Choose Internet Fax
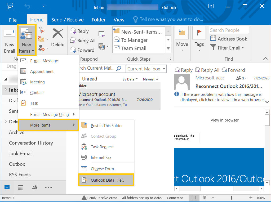 tap(106, 157)
